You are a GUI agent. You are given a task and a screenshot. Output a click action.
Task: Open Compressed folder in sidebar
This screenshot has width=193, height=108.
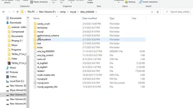click(17, 31)
